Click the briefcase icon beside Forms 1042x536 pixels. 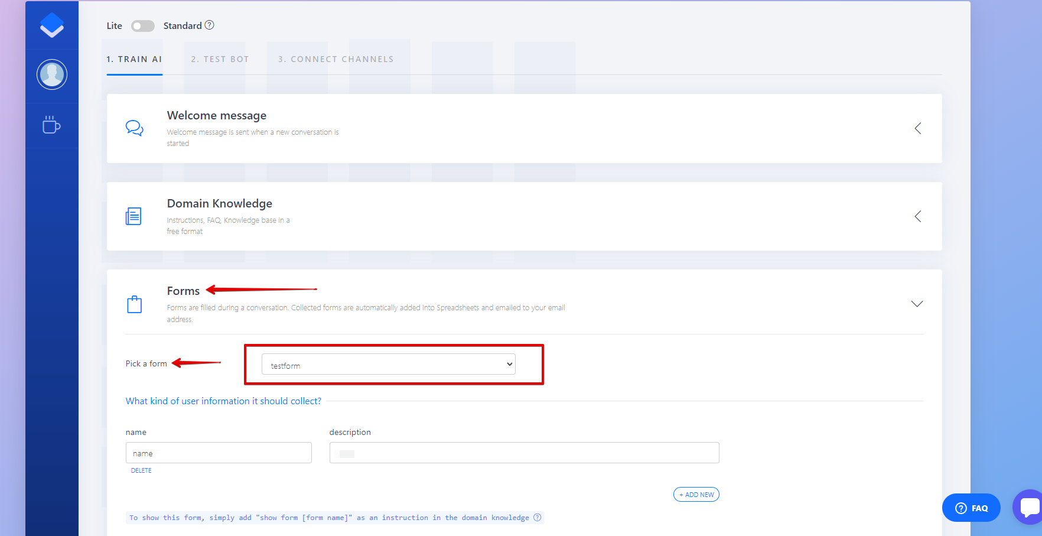tap(135, 304)
